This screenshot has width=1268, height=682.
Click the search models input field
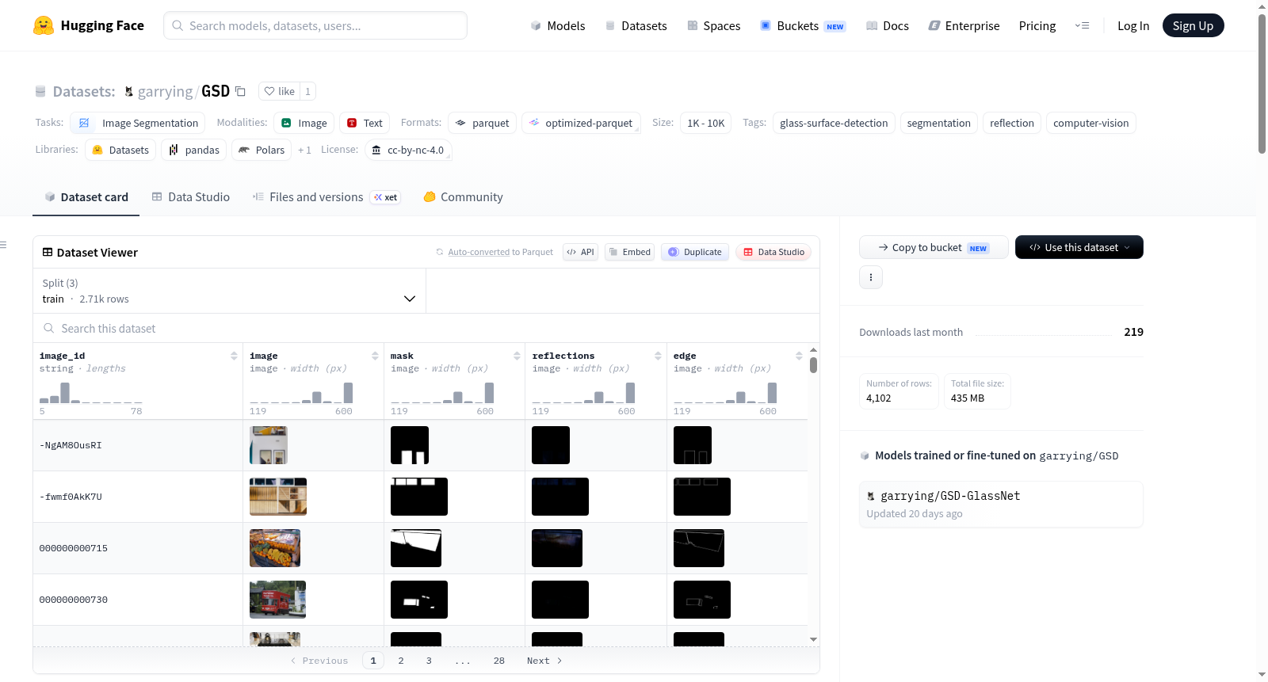315,25
